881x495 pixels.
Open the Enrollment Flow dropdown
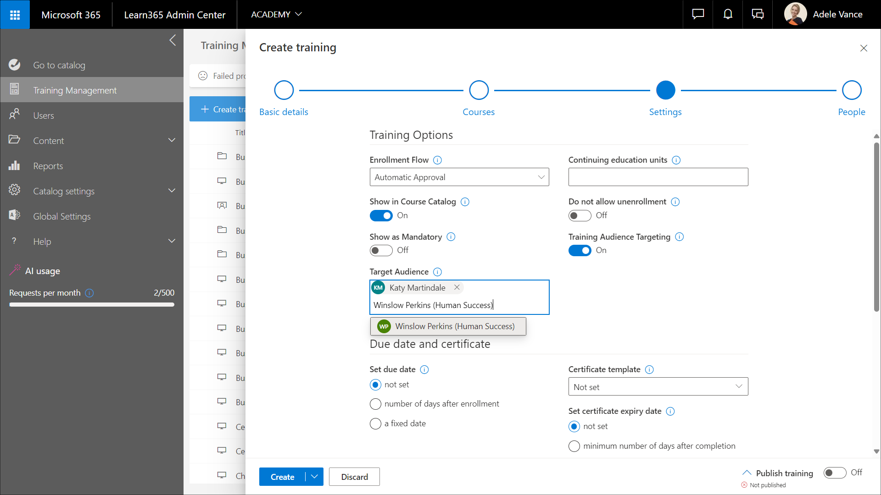(459, 177)
